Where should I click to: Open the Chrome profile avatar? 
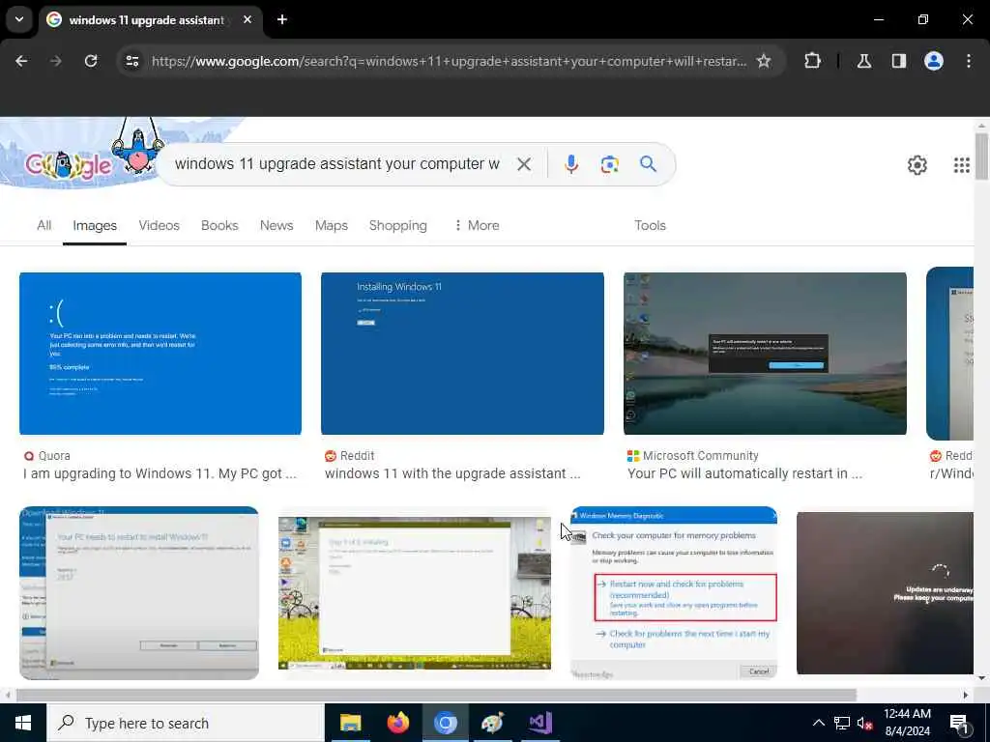(934, 61)
